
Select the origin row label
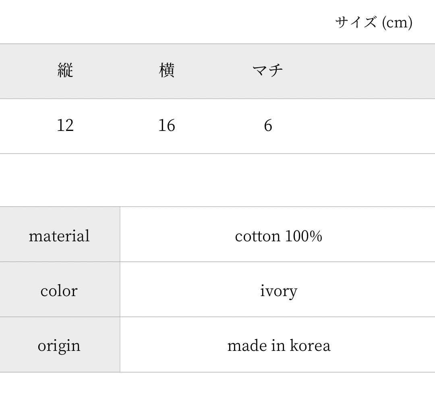[59, 346]
